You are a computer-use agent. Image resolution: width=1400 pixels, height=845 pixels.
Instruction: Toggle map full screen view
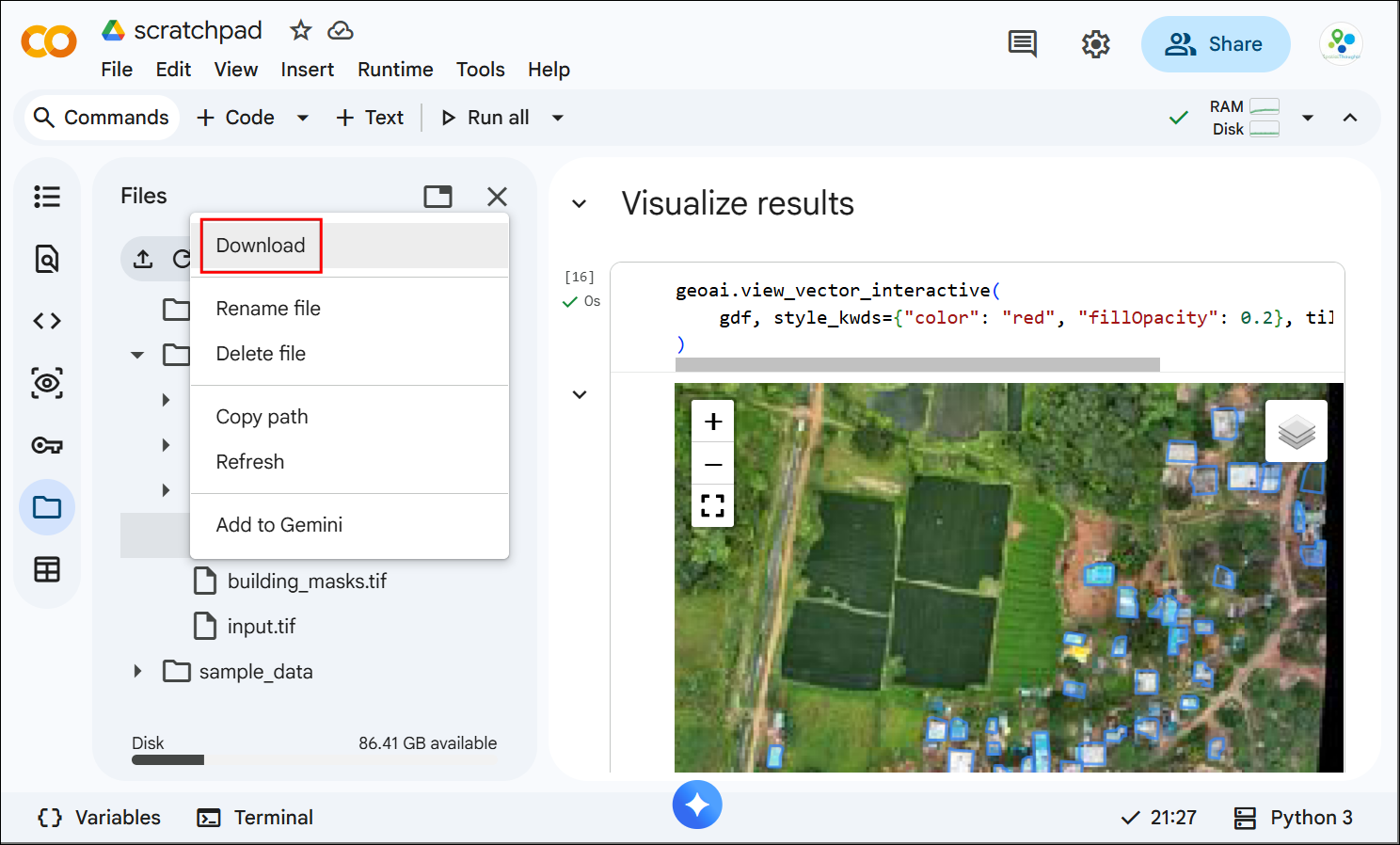713,505
